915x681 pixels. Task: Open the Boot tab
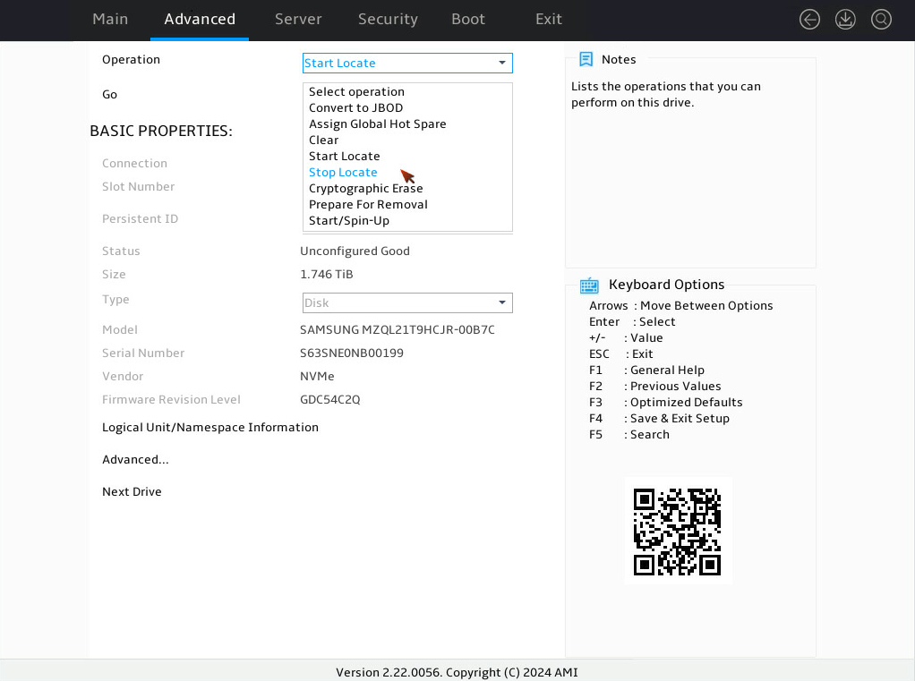pos(468,20)
